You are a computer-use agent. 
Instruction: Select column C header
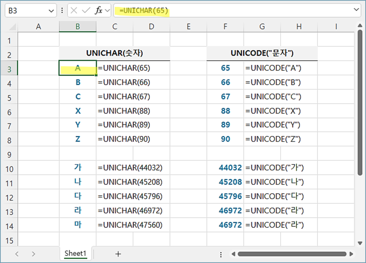click(x=115, y=27)
